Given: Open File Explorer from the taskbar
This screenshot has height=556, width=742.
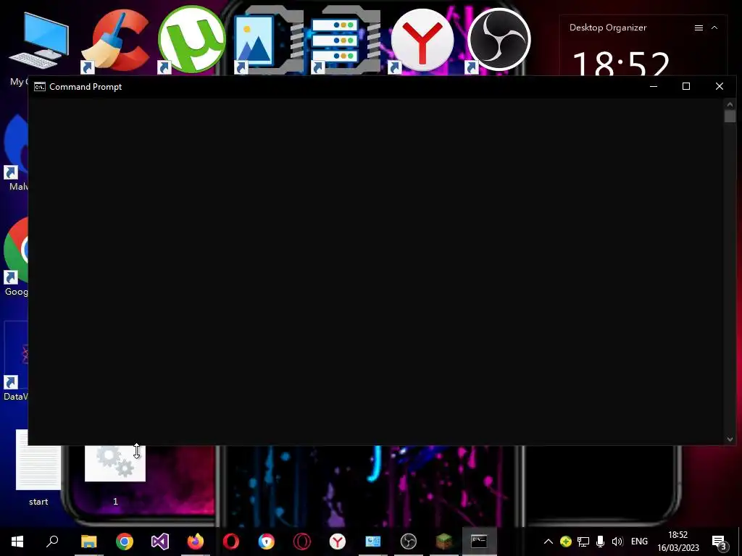Looking at the screenshot, I should (x=88, y=542).
